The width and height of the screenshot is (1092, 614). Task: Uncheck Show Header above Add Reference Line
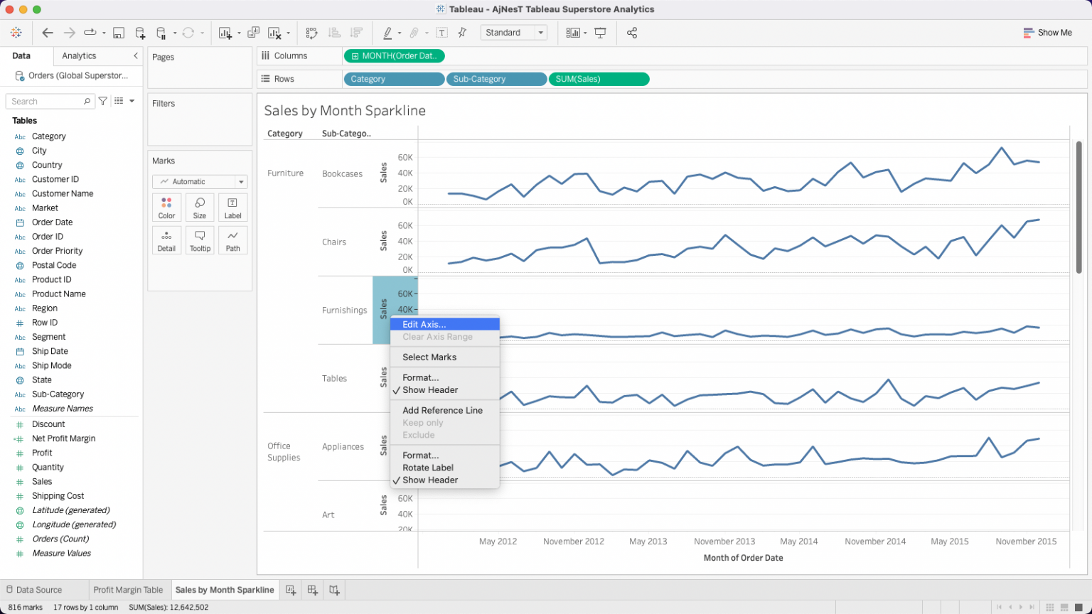click(429, 390)
